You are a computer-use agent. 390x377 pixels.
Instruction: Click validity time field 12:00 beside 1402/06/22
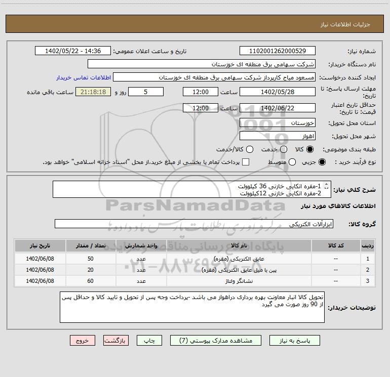pyautogui.click(x=201, y=108)
